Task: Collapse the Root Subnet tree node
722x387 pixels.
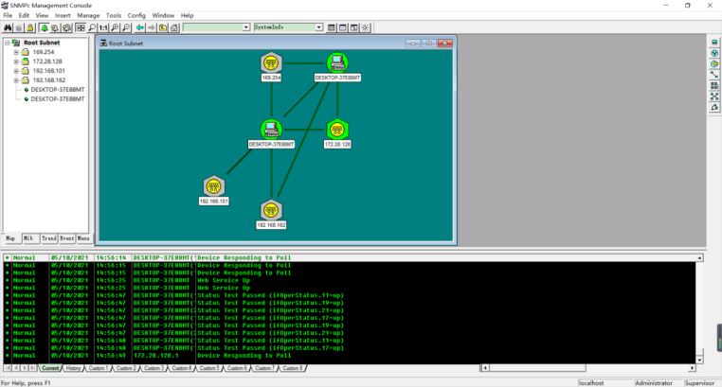Action: click(x=7, y=43)
